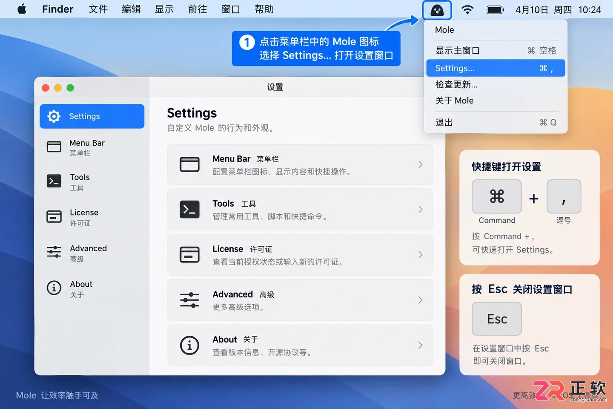Click the sliders icon in Advanced row
This screenshot has height=409, width=613.
[x=189, y=300]
